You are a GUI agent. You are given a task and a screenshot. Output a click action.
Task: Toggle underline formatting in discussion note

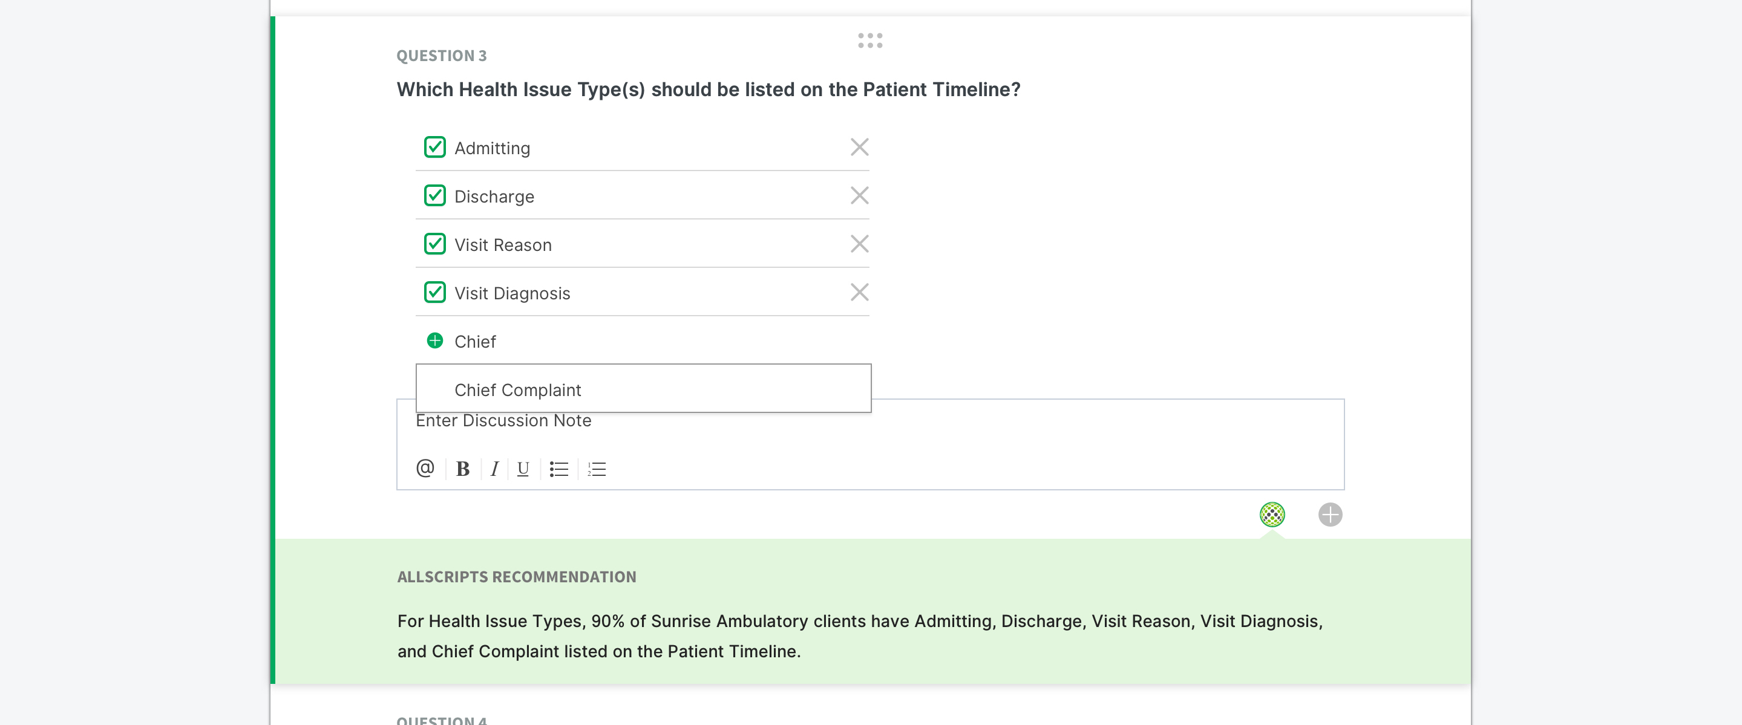click(x=523, y=469)
